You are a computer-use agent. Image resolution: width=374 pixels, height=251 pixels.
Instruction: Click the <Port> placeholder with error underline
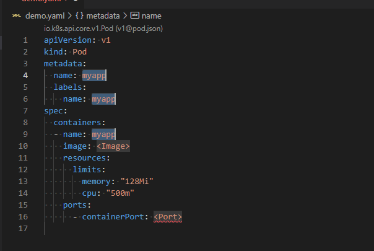pyautogui.click(x=168, y=217)
